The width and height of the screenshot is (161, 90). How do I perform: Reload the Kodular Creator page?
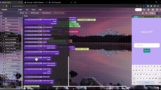click(x=6, y=6)
